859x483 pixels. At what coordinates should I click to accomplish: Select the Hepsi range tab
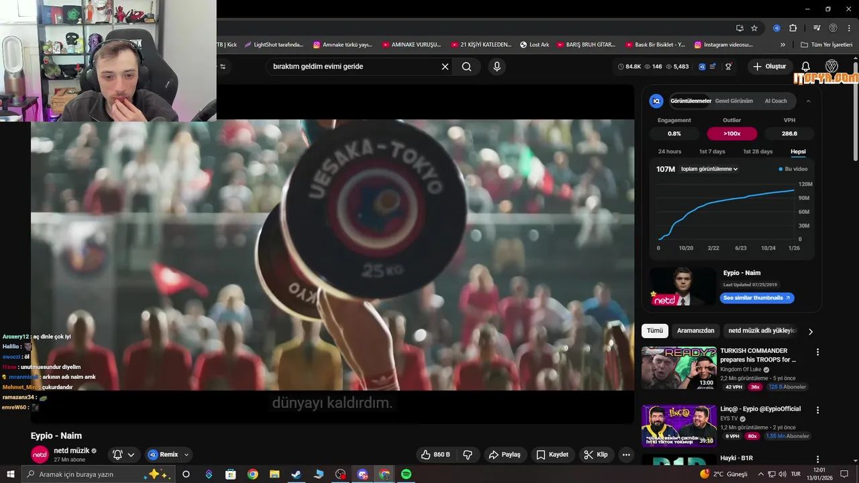[798, 152]
